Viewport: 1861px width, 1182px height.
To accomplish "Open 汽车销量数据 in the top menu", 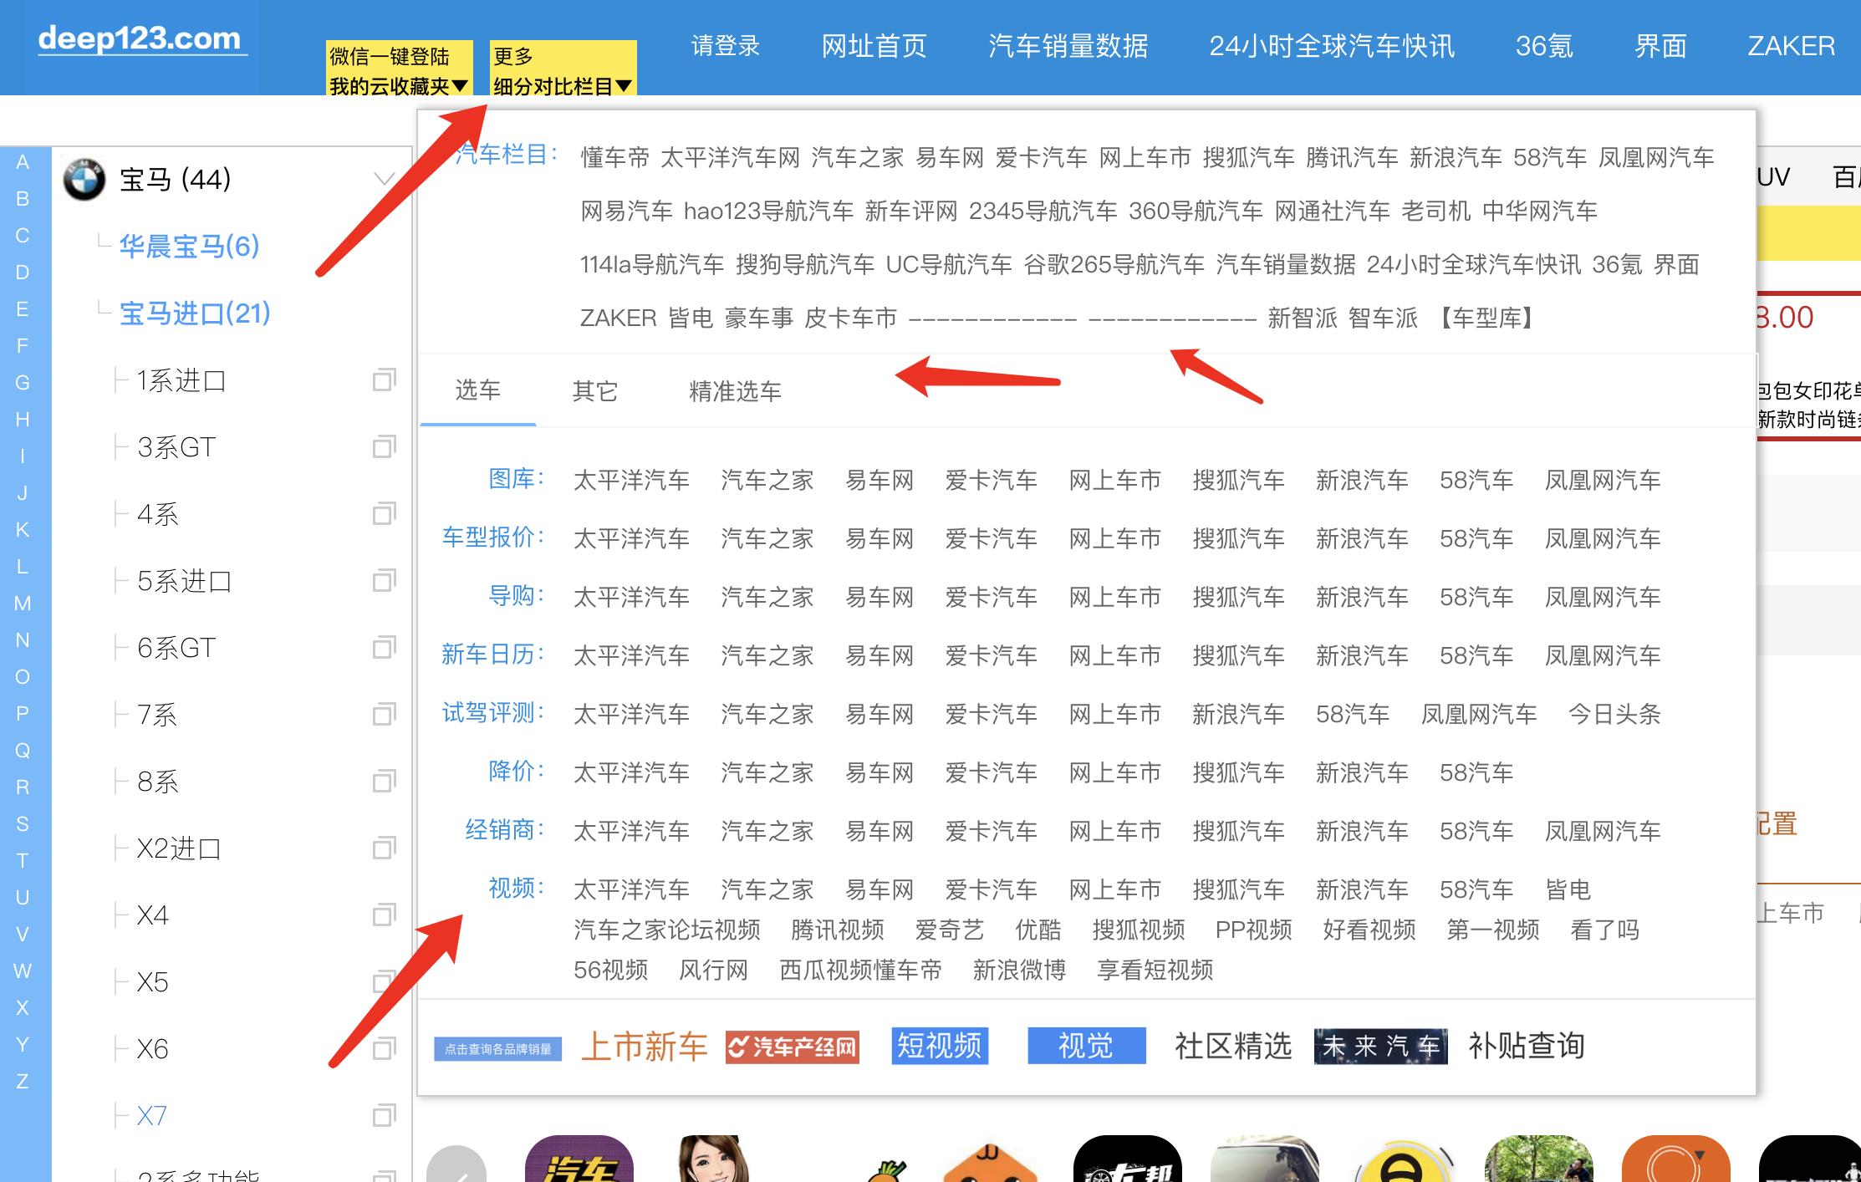I will [1068, 47].
